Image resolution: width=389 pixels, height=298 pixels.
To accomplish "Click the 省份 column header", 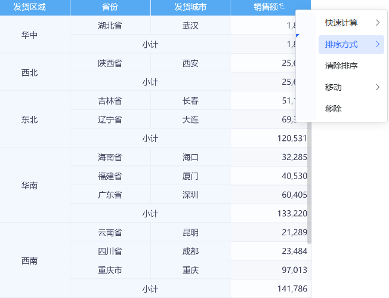I will 110,7.
